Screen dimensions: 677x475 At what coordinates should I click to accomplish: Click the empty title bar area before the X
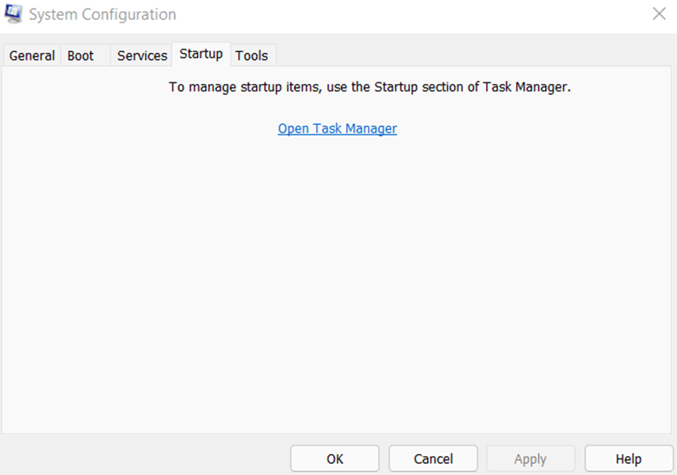(x=411, y=14)
